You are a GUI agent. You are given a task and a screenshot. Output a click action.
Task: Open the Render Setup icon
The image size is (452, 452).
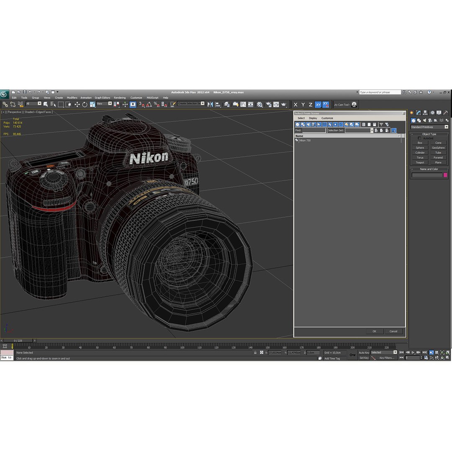click(x=269, y=104)
